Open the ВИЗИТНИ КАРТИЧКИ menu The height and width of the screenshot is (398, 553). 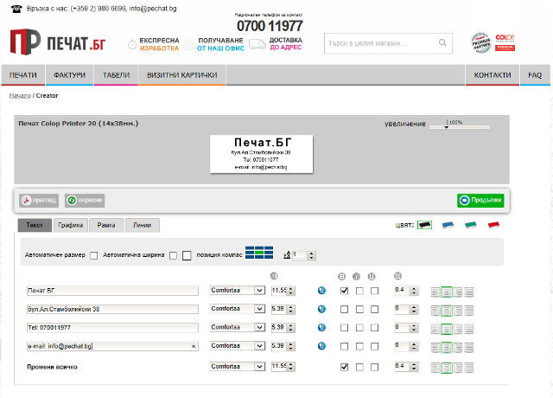pos(182,75)
